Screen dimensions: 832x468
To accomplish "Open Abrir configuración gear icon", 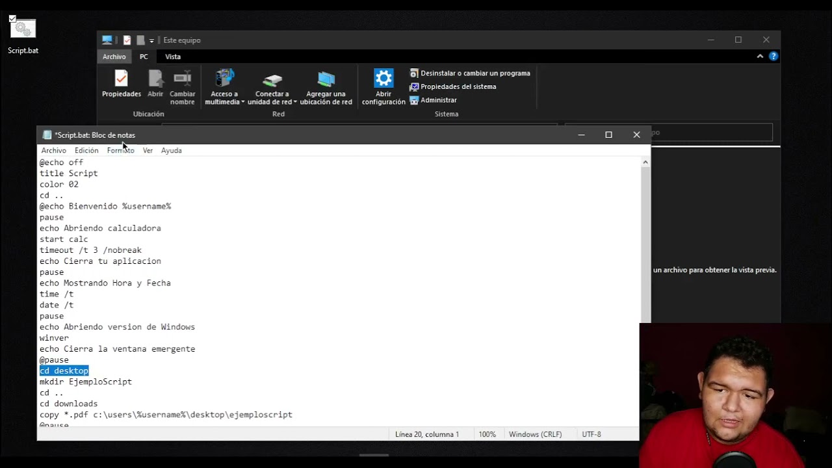I will [383, 79].
